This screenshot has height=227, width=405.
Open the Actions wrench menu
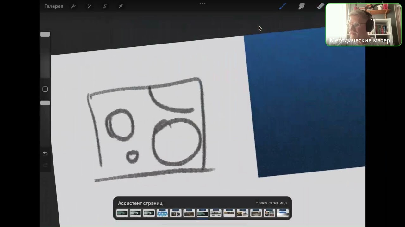pyautogui.click(x=73, y=6)
